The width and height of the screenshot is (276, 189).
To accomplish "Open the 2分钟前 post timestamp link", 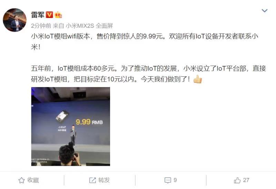I will tap(41, 26).
